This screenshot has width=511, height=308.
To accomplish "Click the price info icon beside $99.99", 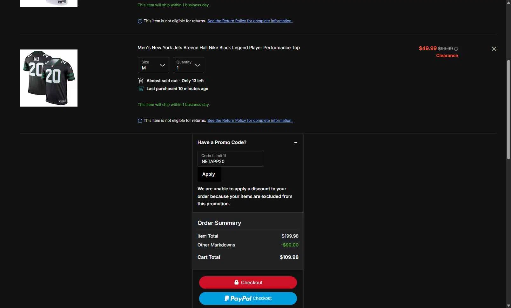I will coord(456,49).
